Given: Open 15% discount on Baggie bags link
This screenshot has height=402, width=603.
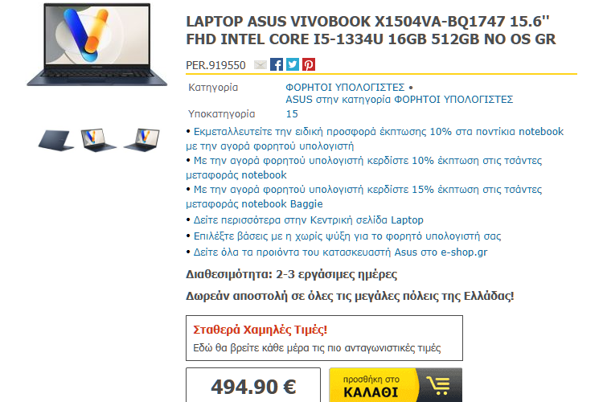Looking at the screenshot, I should point(363,196).
